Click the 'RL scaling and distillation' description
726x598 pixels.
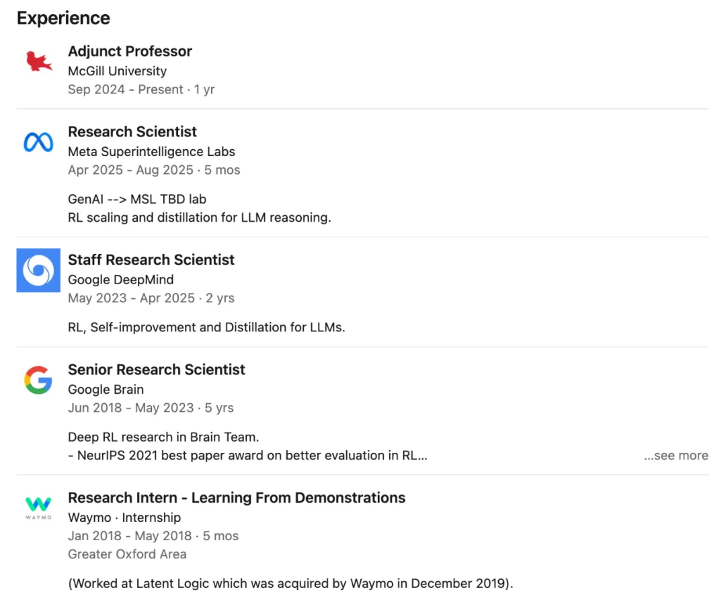click(200, 218)
